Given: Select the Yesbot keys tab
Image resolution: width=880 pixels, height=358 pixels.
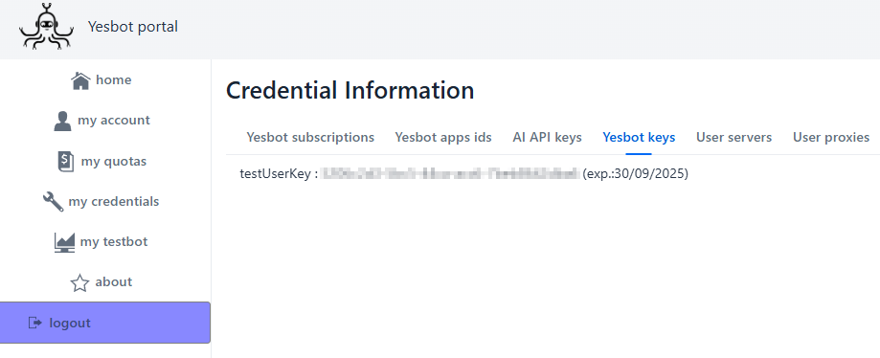Looking at the screenshot, I should 639,138.
